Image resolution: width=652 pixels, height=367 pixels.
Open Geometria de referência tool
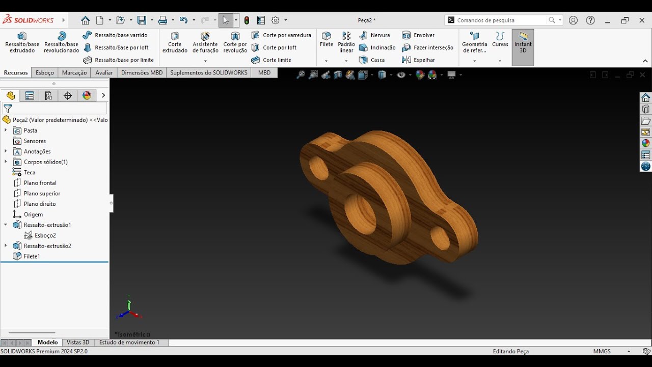pyautogui.click(x=474, y=43)
